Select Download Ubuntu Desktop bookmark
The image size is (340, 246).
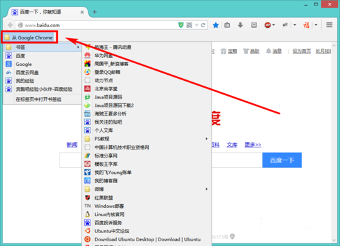click(147, 239)
